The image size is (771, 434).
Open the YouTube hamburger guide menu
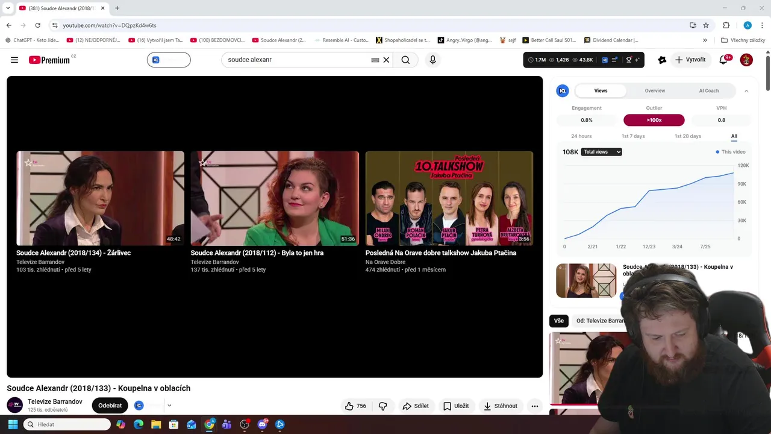pyautogui.click(x=14, y=60)
